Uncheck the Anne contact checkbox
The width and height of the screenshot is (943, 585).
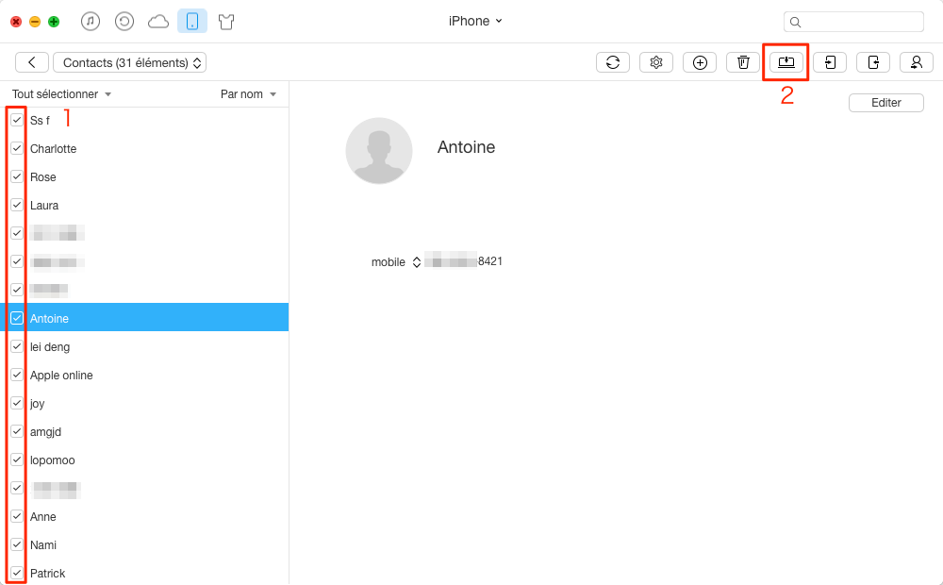point(17,516)
